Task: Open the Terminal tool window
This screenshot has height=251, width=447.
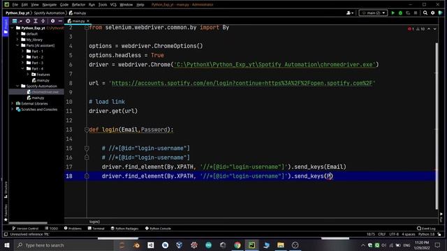Action: click(96, 228)
